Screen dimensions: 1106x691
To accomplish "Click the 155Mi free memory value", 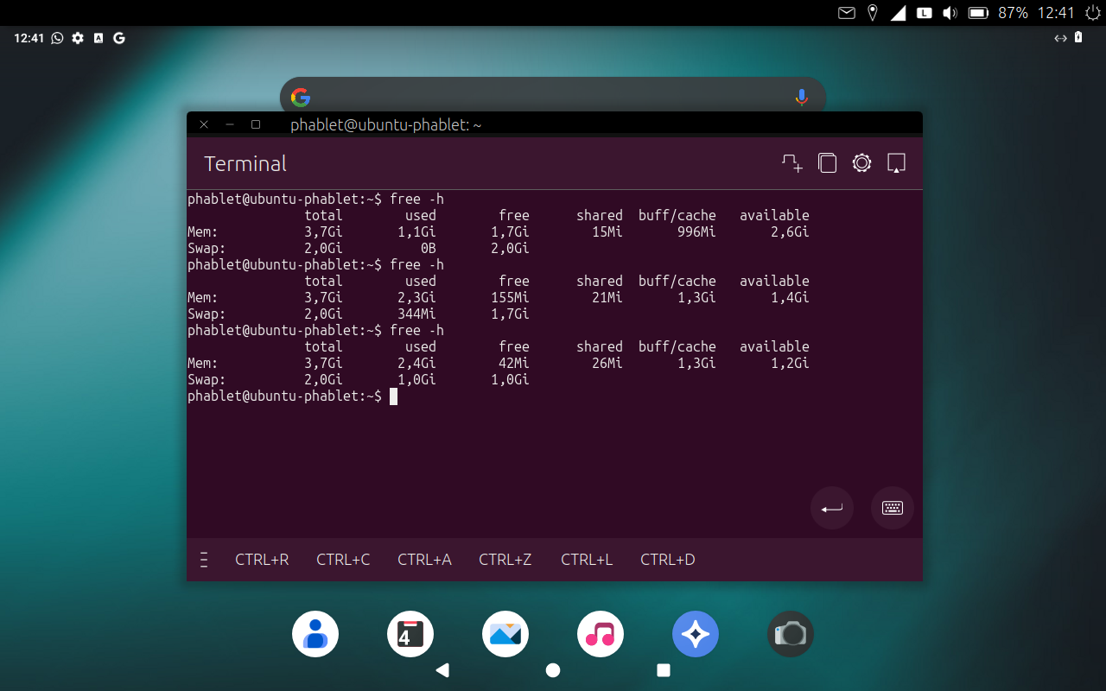I will 510,297.
